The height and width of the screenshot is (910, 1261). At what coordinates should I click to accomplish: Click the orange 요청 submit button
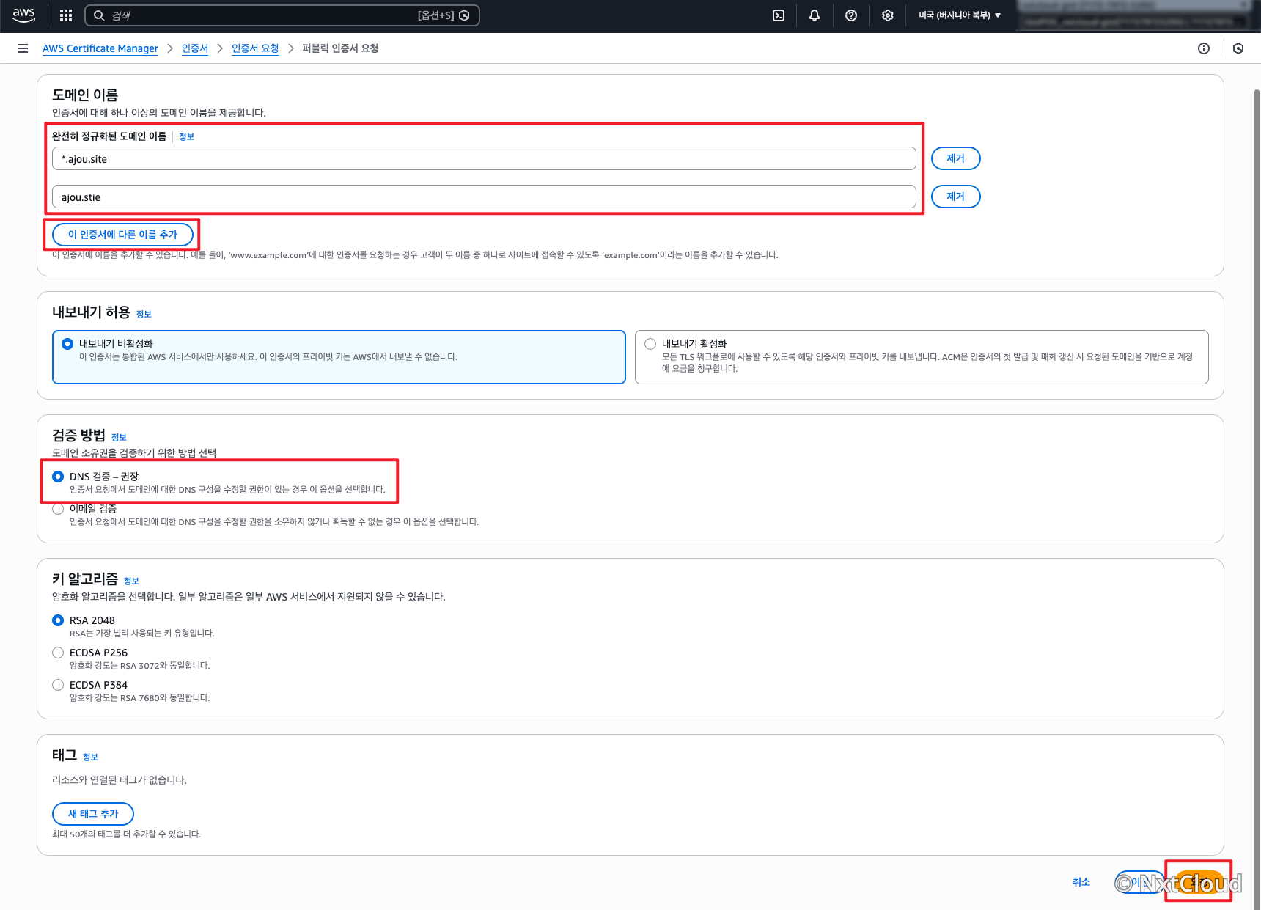[1199, 882]
